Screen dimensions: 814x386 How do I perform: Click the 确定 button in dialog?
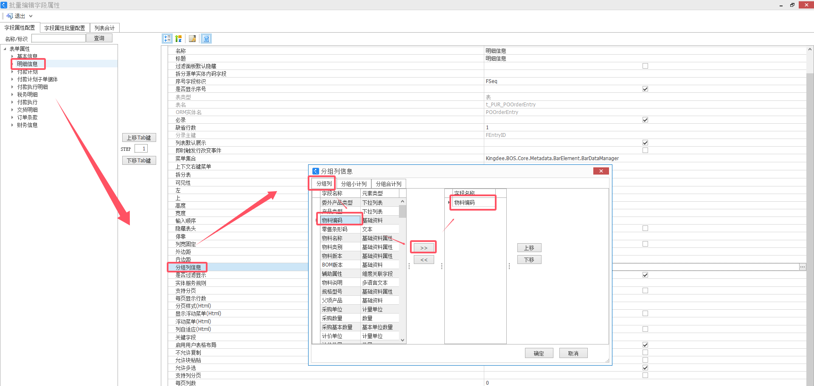[x=539, y=353]
